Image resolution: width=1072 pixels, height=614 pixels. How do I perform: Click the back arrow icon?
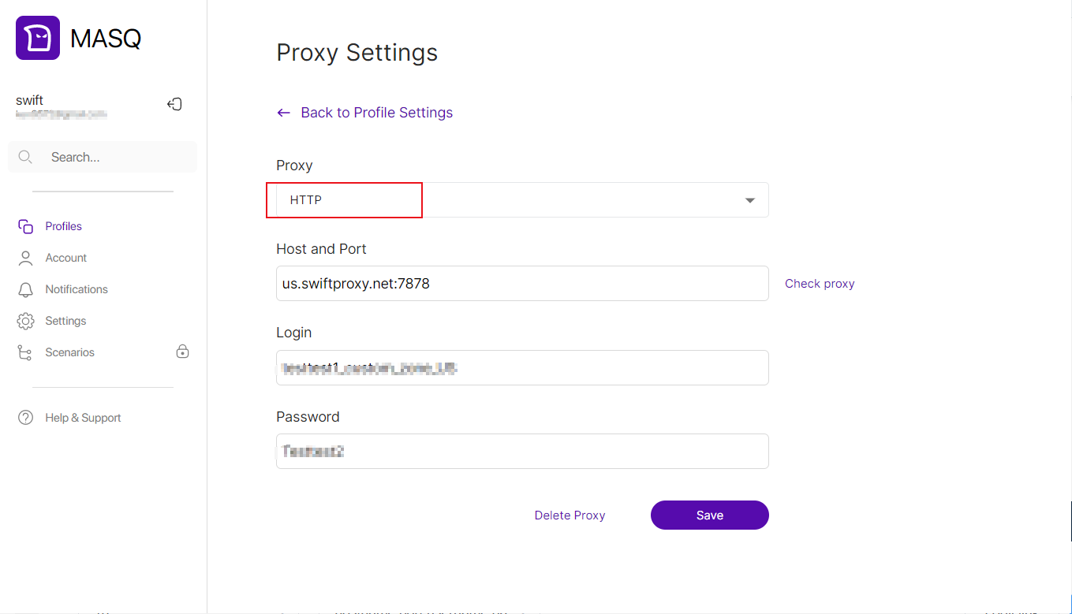point(284,113)
